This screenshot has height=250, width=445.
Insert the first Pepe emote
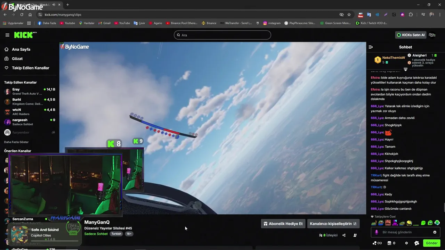[x=374, y=223]
